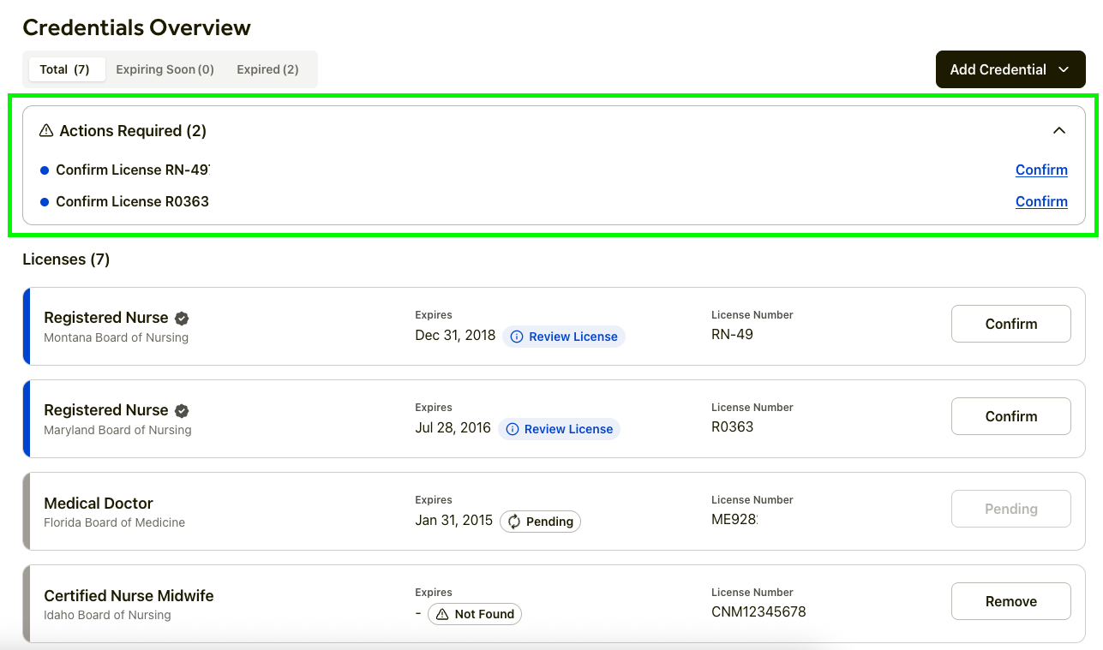Screen dimensions: 1103x650
Task: Collapse the Actions Required panel
Action: point(1059,131)
